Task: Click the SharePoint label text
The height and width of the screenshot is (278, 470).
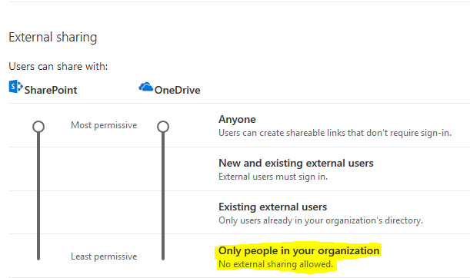Action: [x=51, y=90]
